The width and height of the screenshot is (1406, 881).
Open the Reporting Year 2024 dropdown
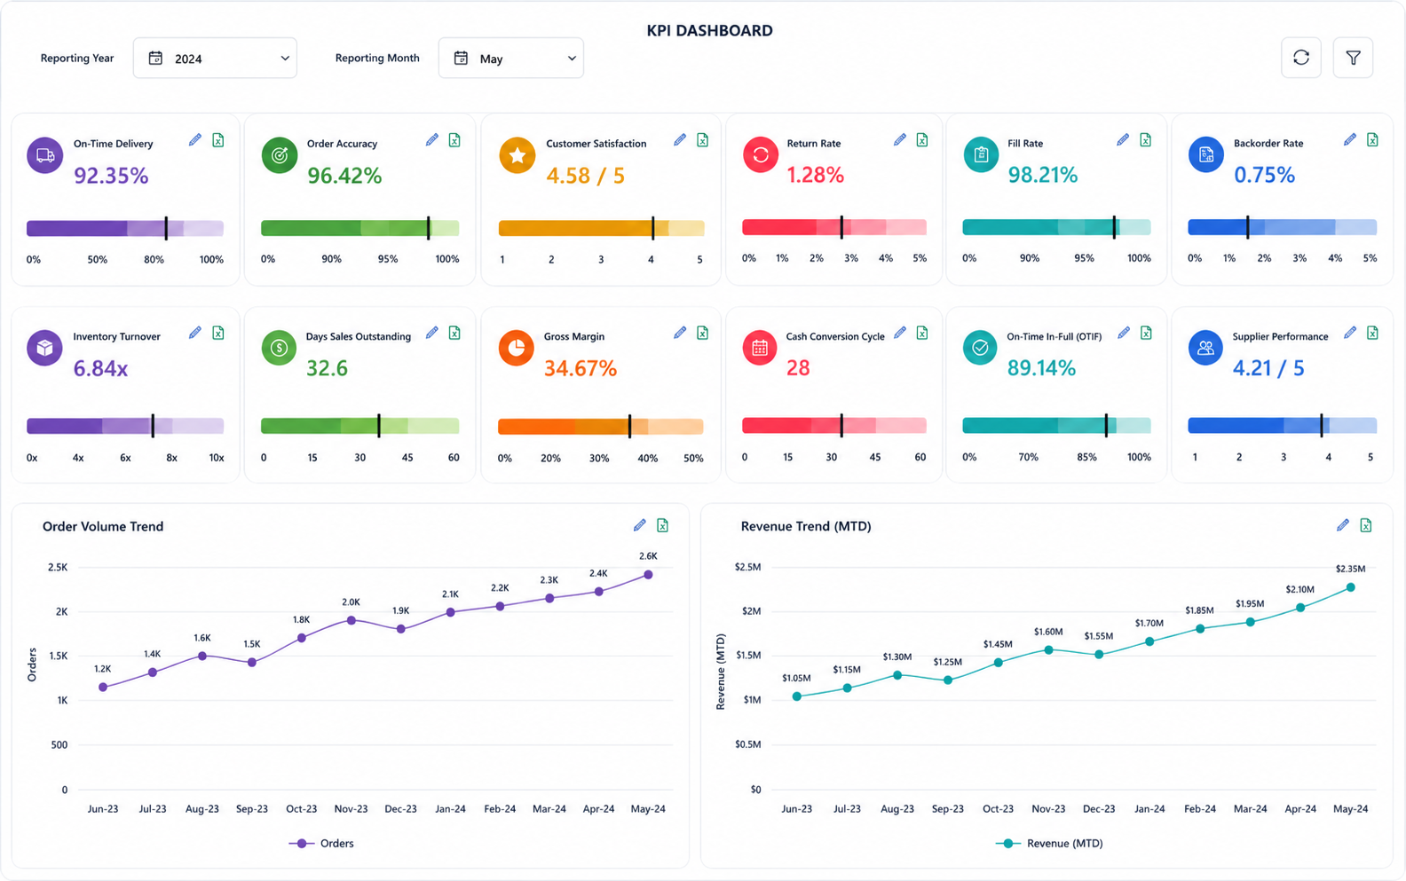click(x=215, y=58)
